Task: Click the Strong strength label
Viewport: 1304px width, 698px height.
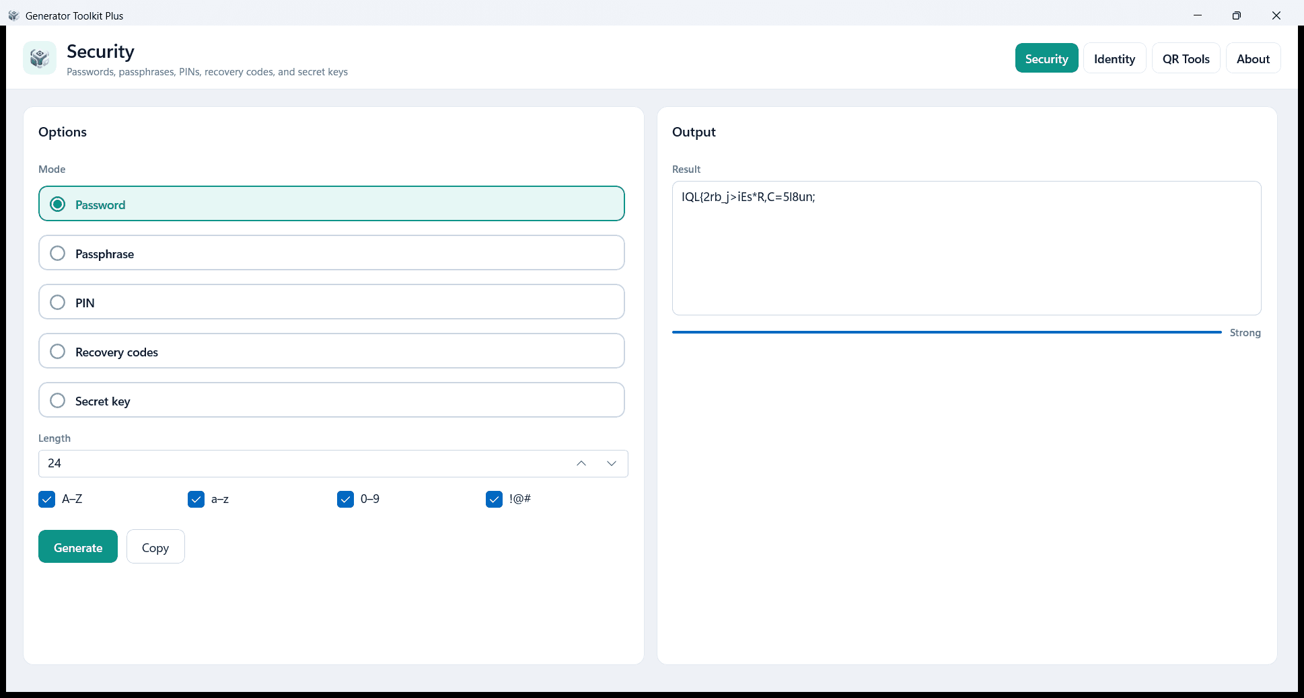Action: [1245, 333]
